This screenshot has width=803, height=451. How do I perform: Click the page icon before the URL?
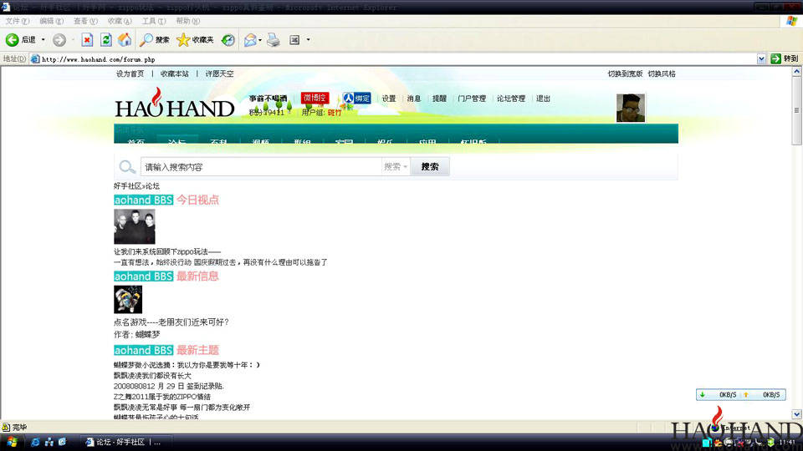35,59
